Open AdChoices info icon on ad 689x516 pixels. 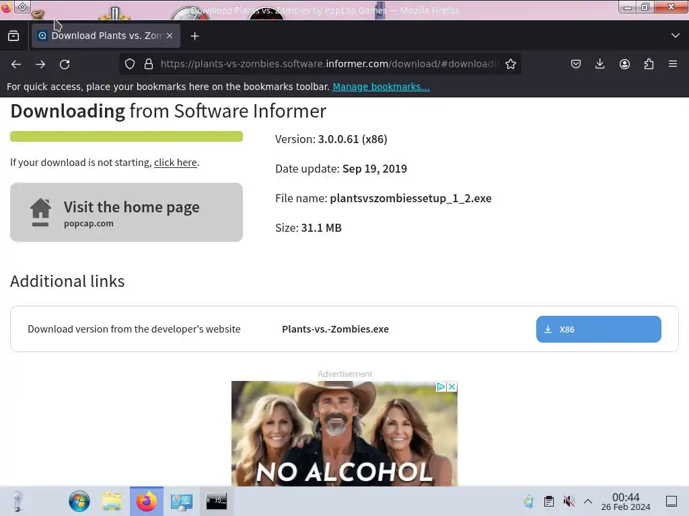pos(441,387)
